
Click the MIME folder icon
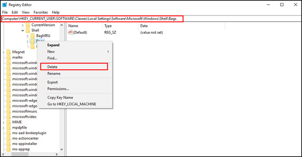coord(9,122)
